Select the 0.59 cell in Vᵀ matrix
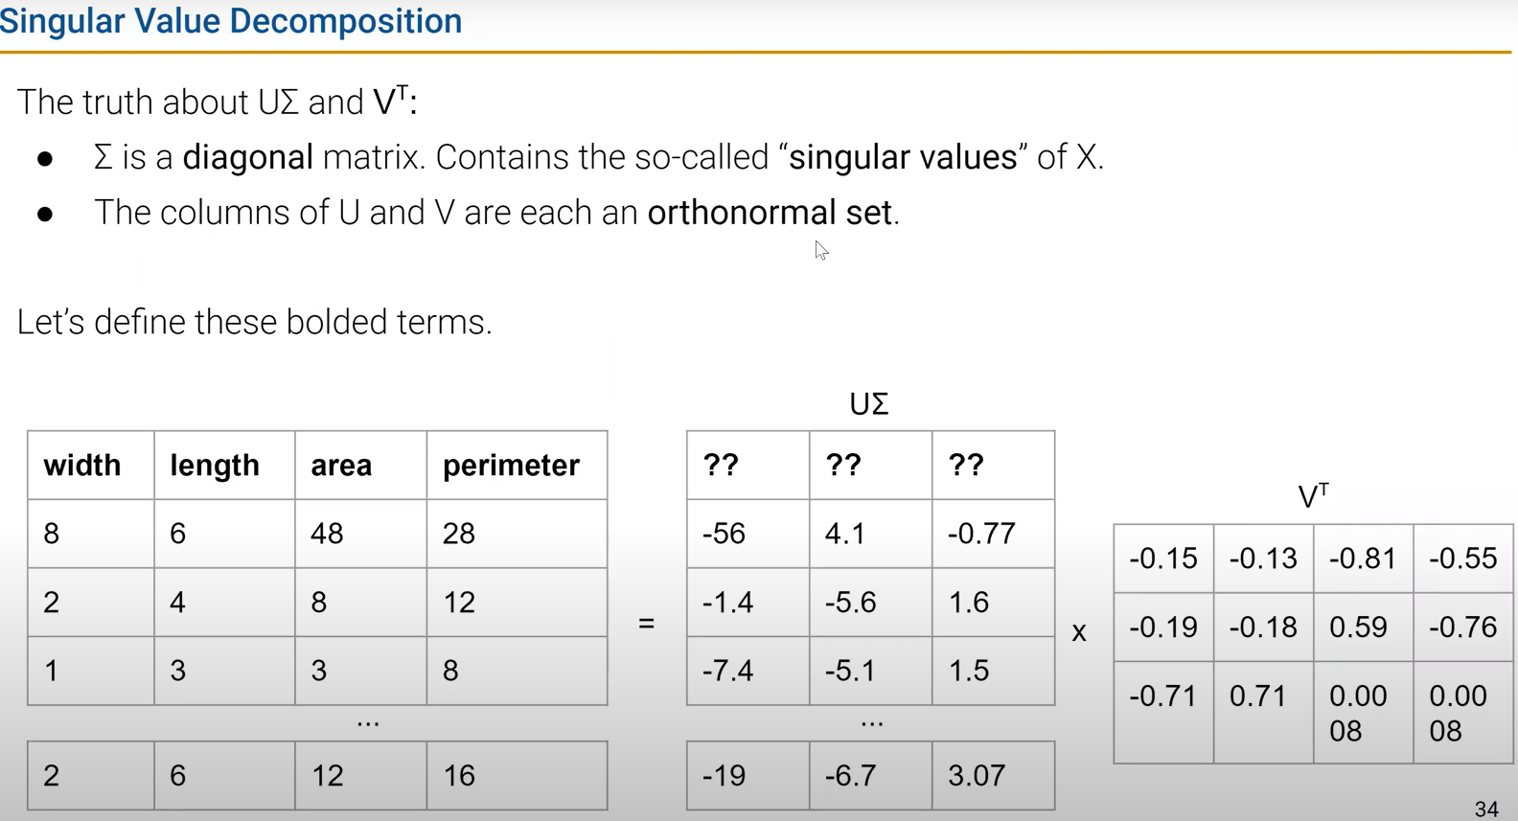 1358,627
